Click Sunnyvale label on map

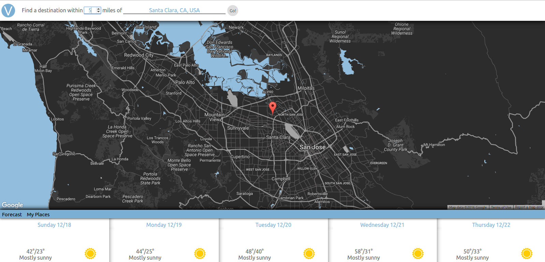(x=238, y=128)
